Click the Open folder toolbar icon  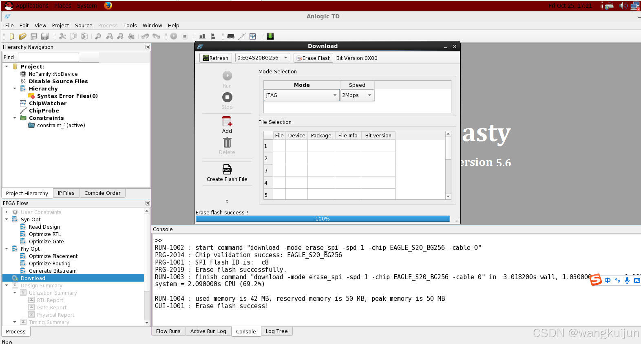click(23, 36)
